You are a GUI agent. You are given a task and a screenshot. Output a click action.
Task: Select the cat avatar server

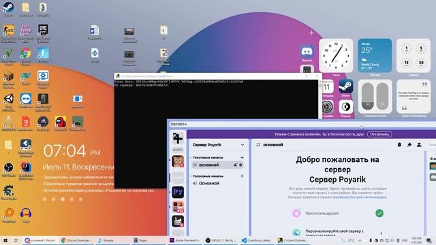click(x=178, y=161)
